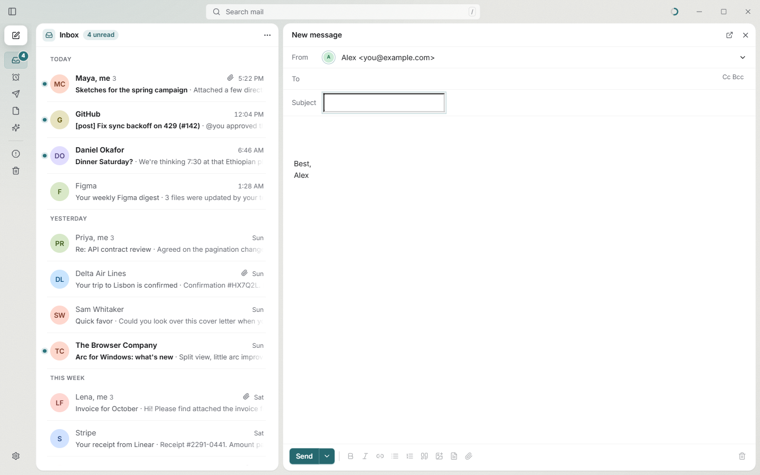Image resolution: width=760 pixels, height=475 pixels.
Task: Open the Spam octagon folder icon
Action: (16, 154)
